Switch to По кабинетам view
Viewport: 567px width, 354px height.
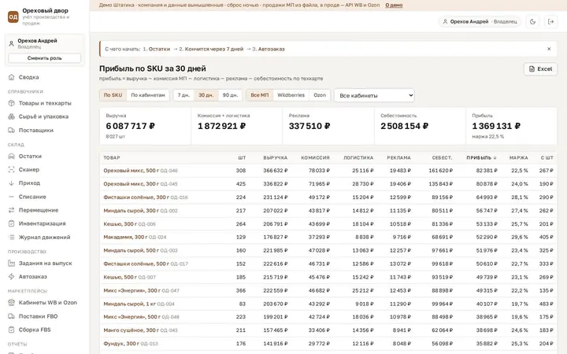[x=147, y=95]
